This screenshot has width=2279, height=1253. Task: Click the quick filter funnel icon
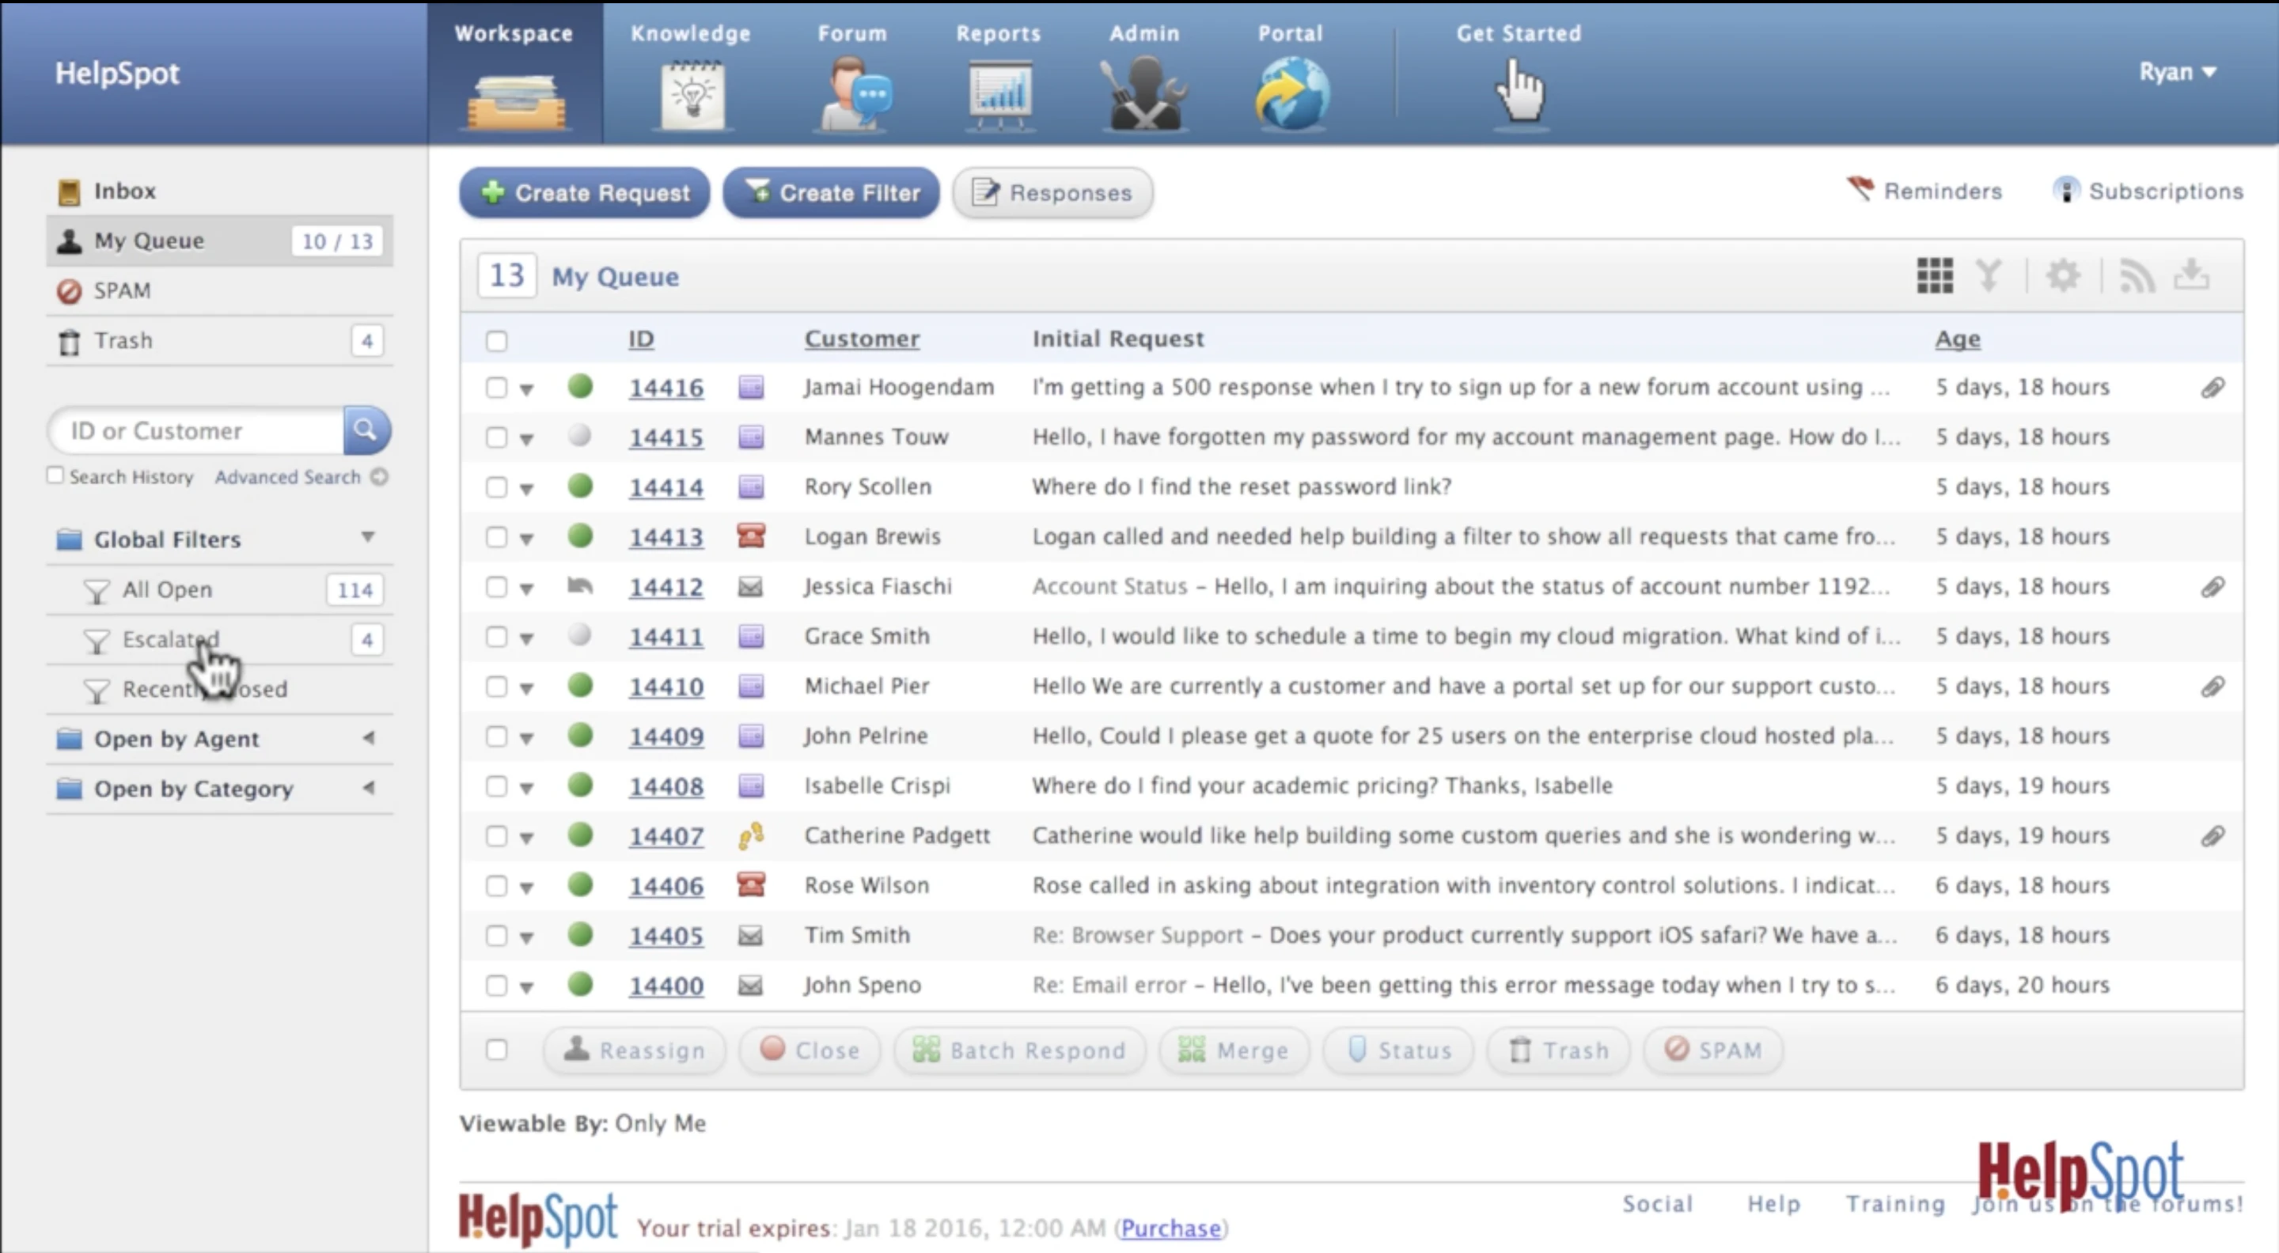coord(1989,276)
